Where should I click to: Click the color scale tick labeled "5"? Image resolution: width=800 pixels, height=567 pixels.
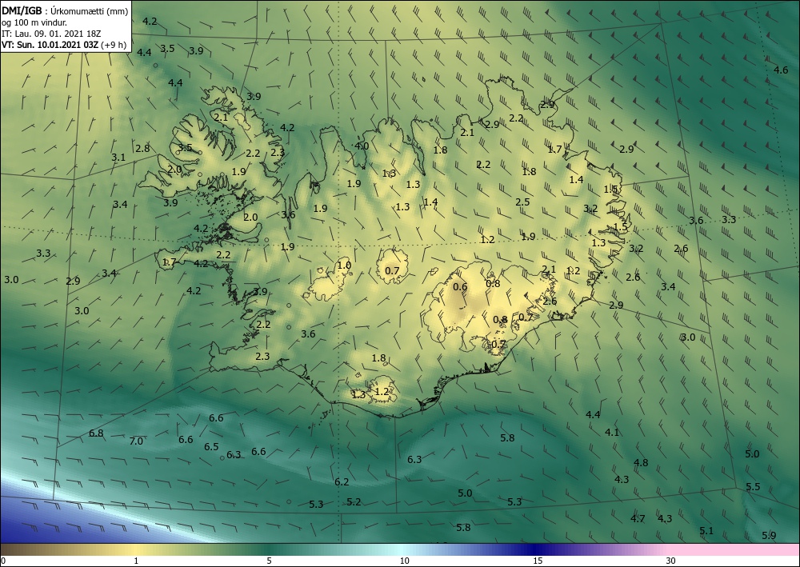coord(269,561)
